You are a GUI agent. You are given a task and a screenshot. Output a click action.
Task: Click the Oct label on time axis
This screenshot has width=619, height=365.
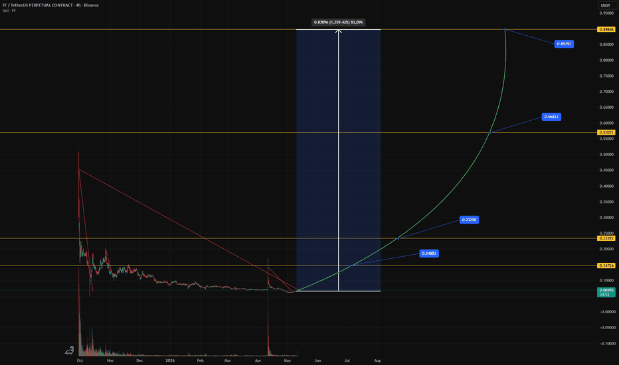[x=80, y=360]
